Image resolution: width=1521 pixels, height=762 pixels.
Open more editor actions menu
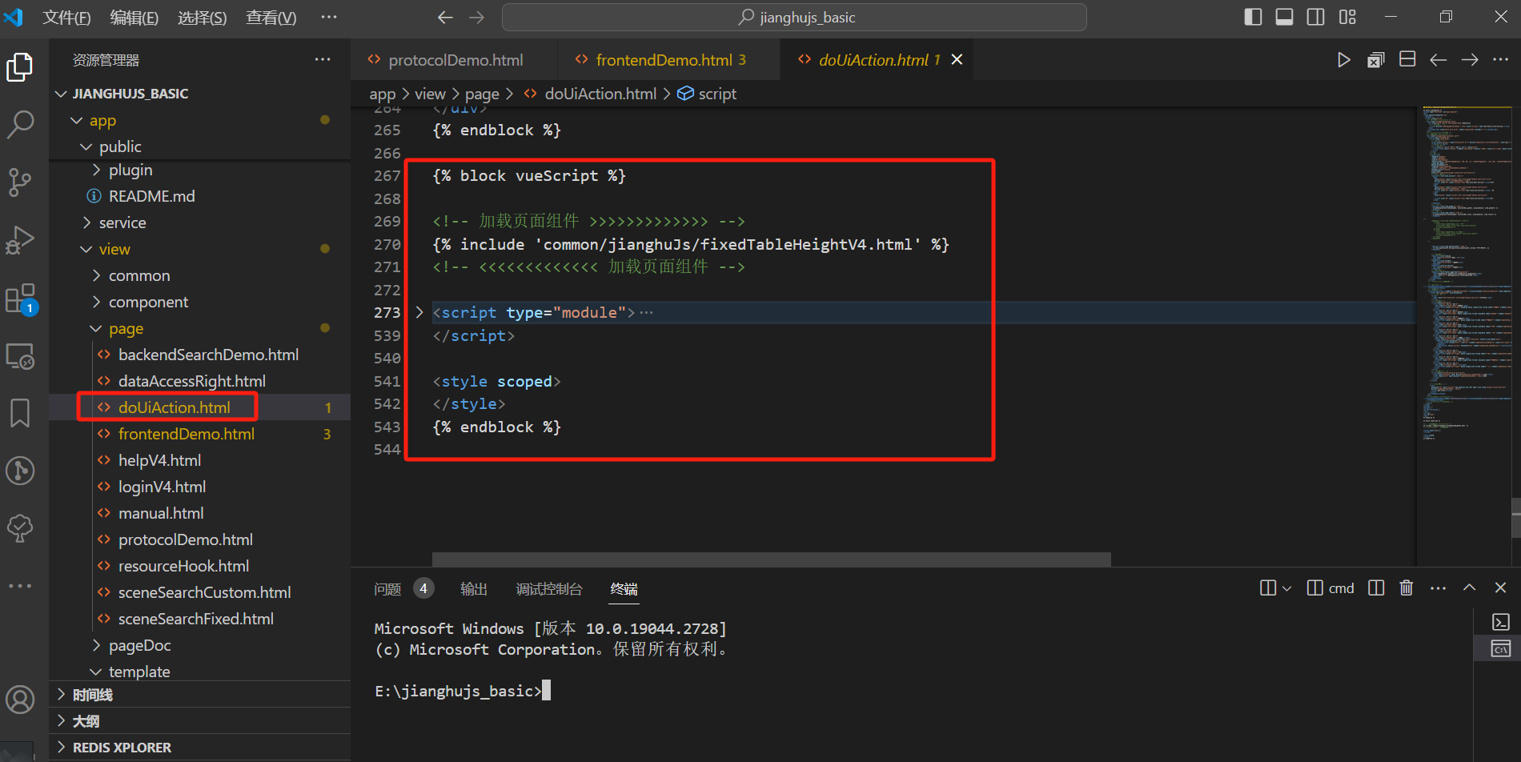click(x=1501, y=60)
